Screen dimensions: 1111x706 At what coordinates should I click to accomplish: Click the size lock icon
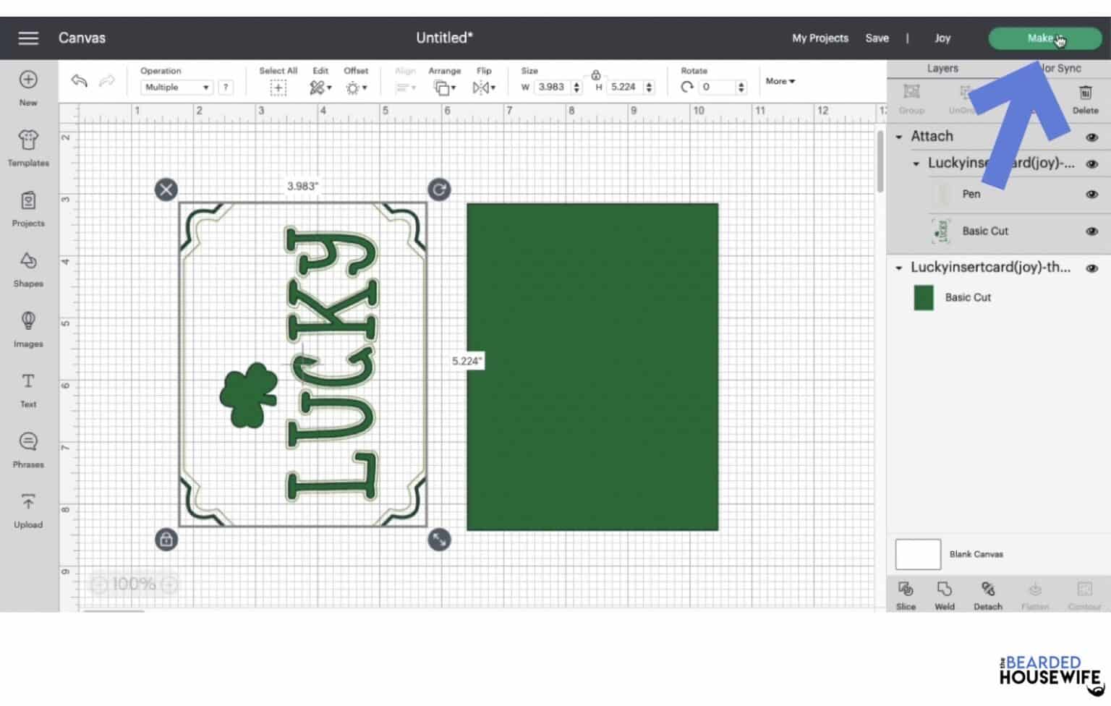point(595,74)
